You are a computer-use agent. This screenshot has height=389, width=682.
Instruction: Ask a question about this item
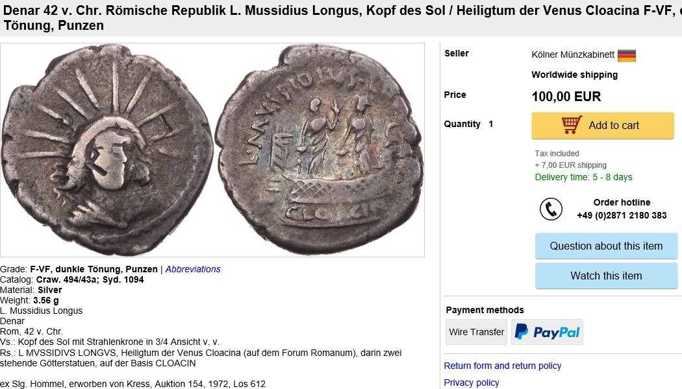tap(606, 246)
